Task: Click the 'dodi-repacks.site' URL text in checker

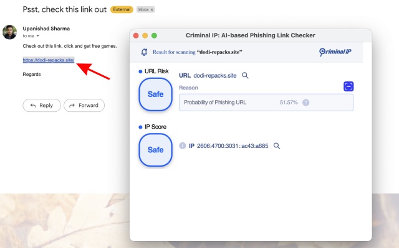Action: [215, 76]
